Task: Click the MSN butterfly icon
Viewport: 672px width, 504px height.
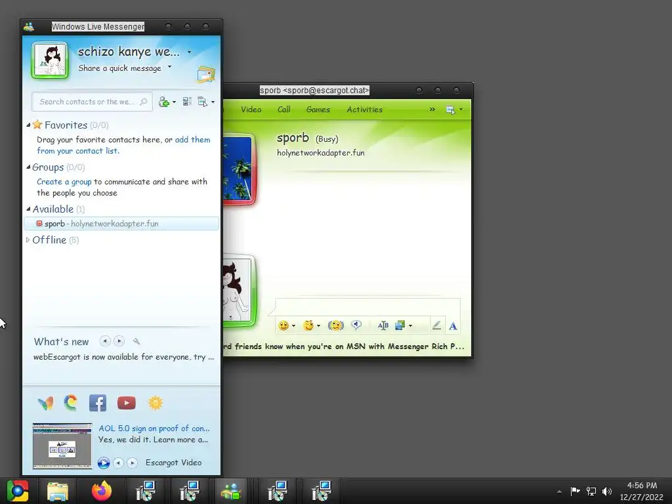Action: tap(46, 403)
